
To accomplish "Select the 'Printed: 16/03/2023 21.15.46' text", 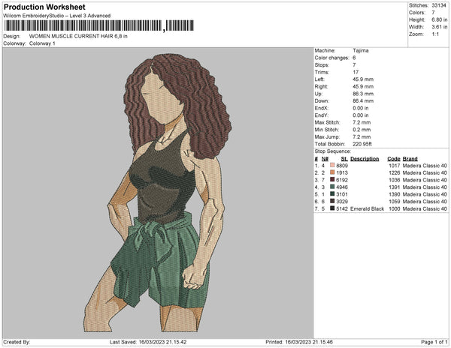I will click(x=299, y=342).
